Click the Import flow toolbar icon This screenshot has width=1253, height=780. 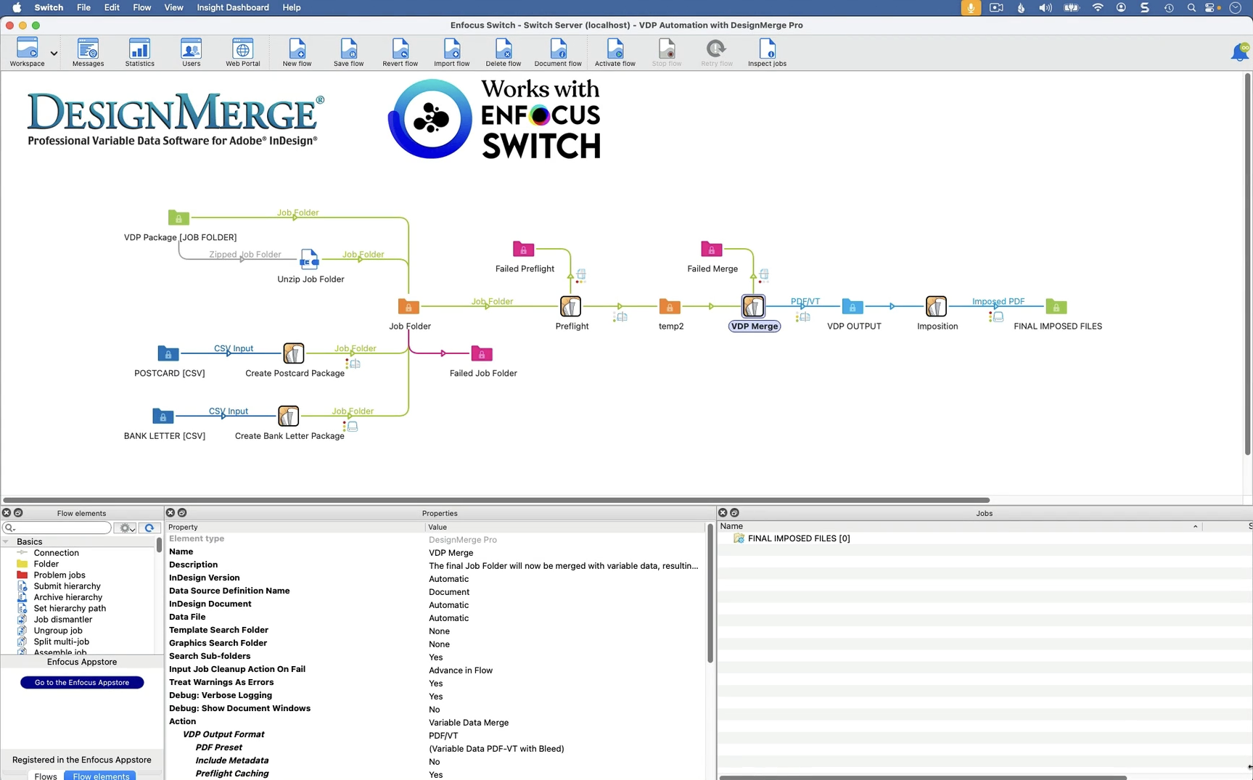(451, 52)
